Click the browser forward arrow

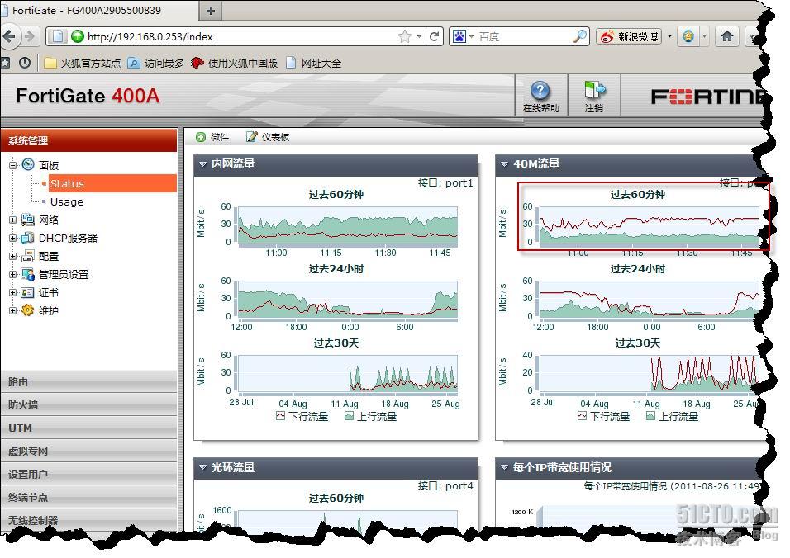click(30, 36)
